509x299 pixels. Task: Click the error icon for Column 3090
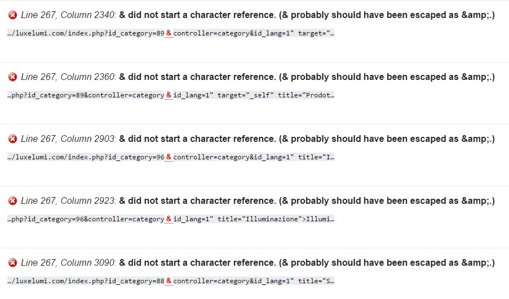[12, 262]
